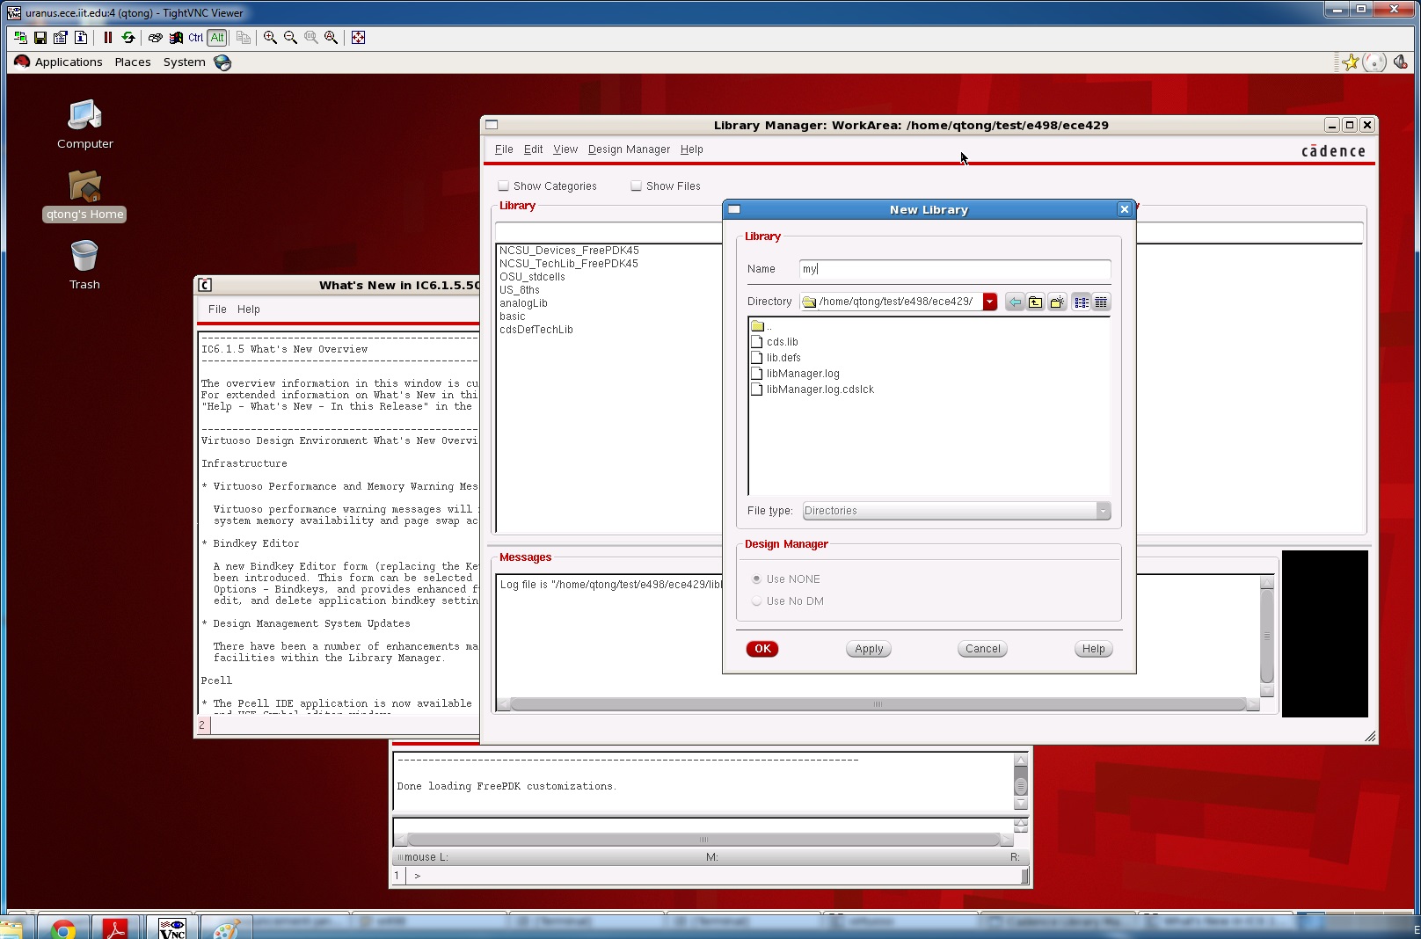Select libManager.log.cdslck file
Viewport: 1421px width, 939px height.
(813, 389)
